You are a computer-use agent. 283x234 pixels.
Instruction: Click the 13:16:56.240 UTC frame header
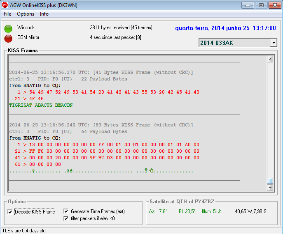click(101, 125)
